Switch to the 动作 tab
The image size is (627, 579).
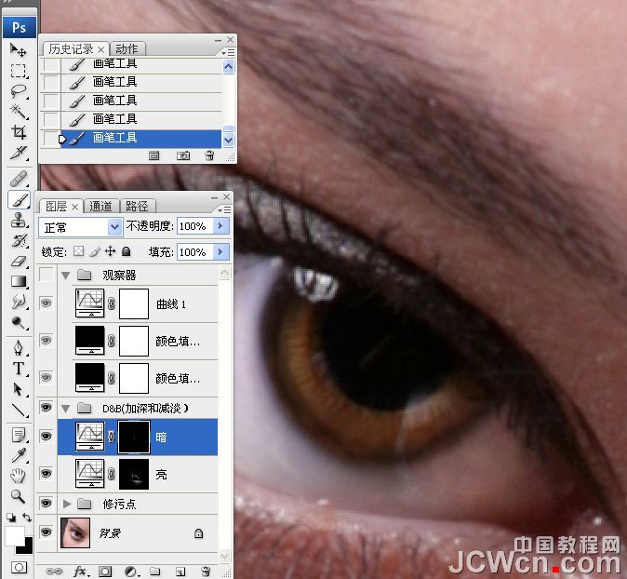coord(126,48)
